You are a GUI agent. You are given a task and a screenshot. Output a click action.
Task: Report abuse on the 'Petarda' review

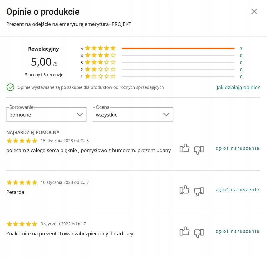pos(237,190)
